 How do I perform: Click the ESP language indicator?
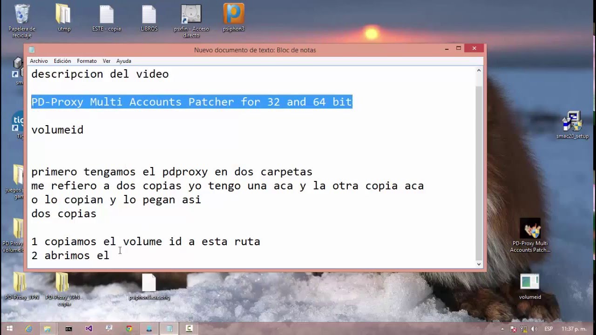click(x=549, y=329)
